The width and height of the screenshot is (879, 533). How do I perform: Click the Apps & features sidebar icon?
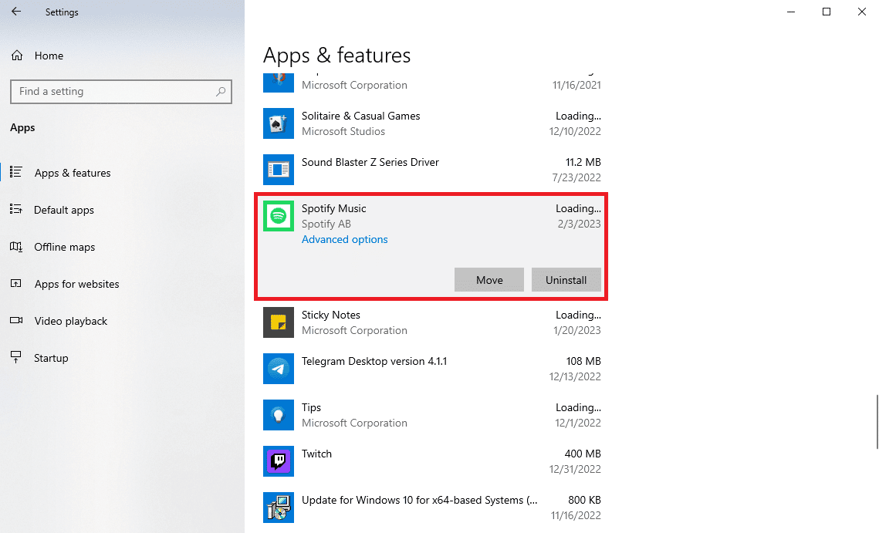15,172
